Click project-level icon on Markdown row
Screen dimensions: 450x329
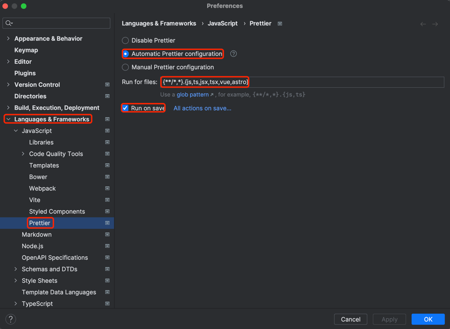point(108,234)
